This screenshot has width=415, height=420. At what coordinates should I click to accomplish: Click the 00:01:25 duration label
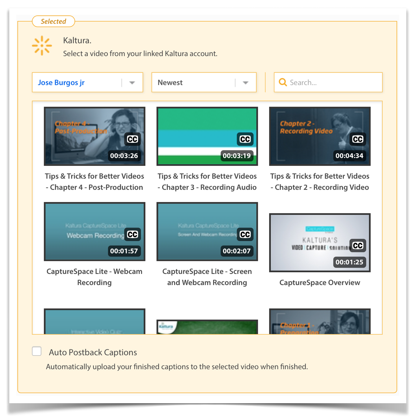349,262
